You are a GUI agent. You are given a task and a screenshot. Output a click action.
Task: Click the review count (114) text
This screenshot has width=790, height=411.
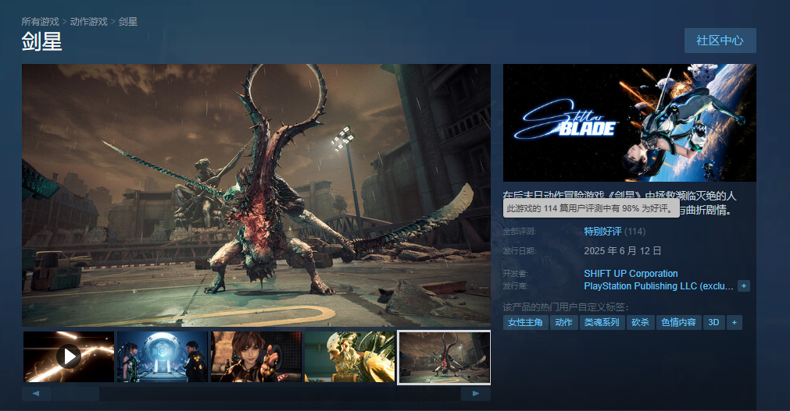pos(635,232)
